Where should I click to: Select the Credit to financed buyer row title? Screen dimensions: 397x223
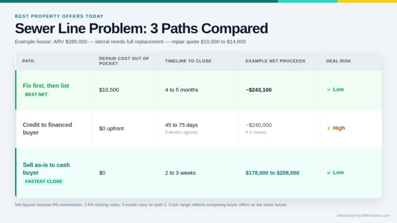pyautogui.click(x=48, y=129)
